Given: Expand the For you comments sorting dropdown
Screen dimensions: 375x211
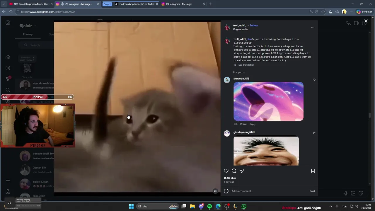Looking at the screenshot, I should pyautogui.click(x=239, y=72).
